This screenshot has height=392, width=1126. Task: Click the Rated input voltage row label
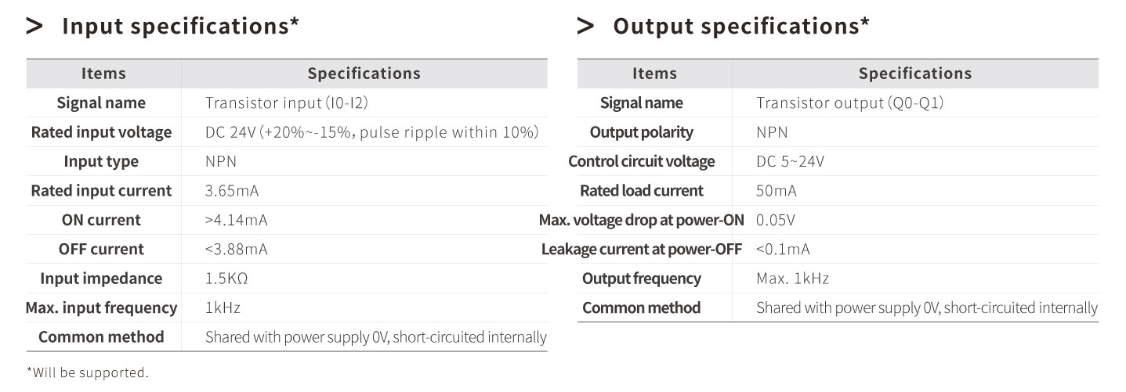pyautogui.click(x=101, y=132)
